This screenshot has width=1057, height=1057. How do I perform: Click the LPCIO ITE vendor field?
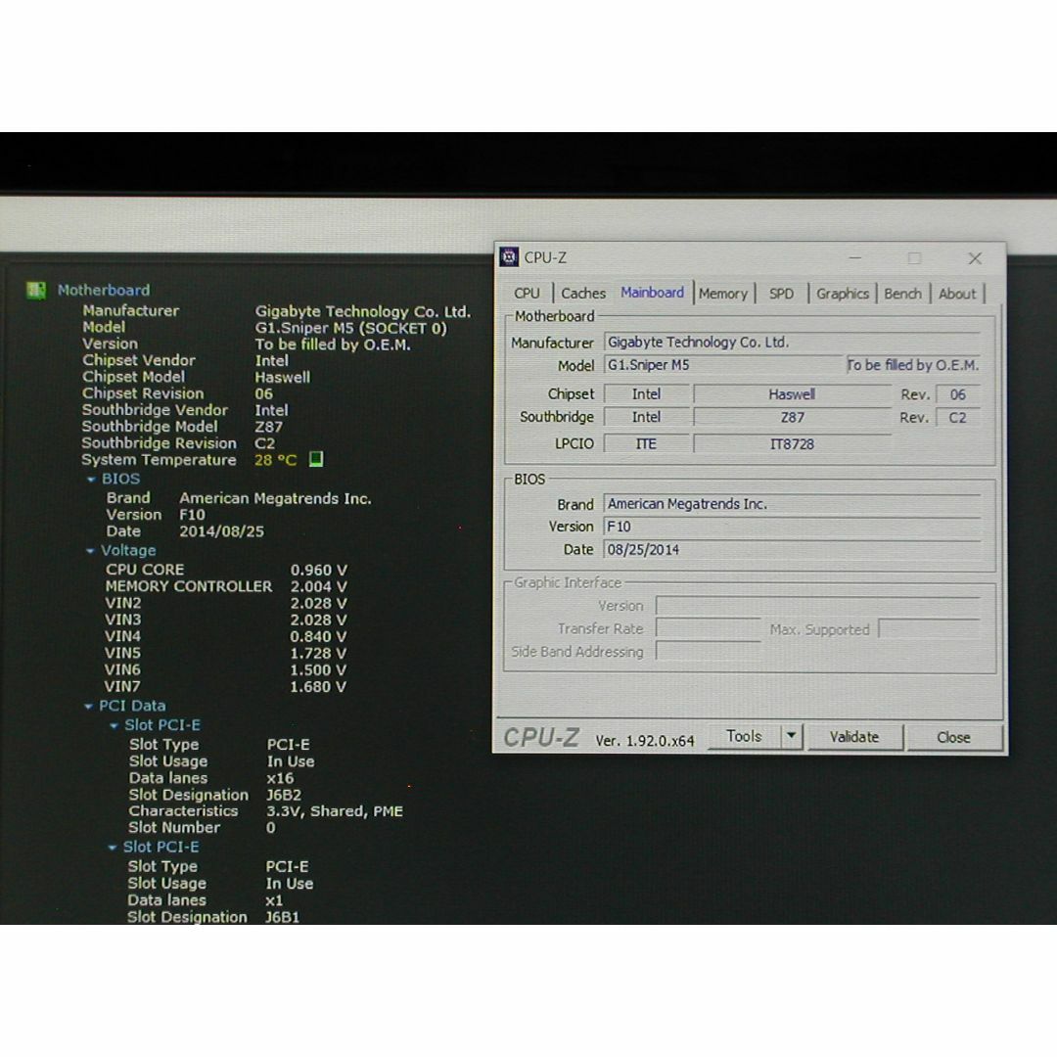[647, 444]
